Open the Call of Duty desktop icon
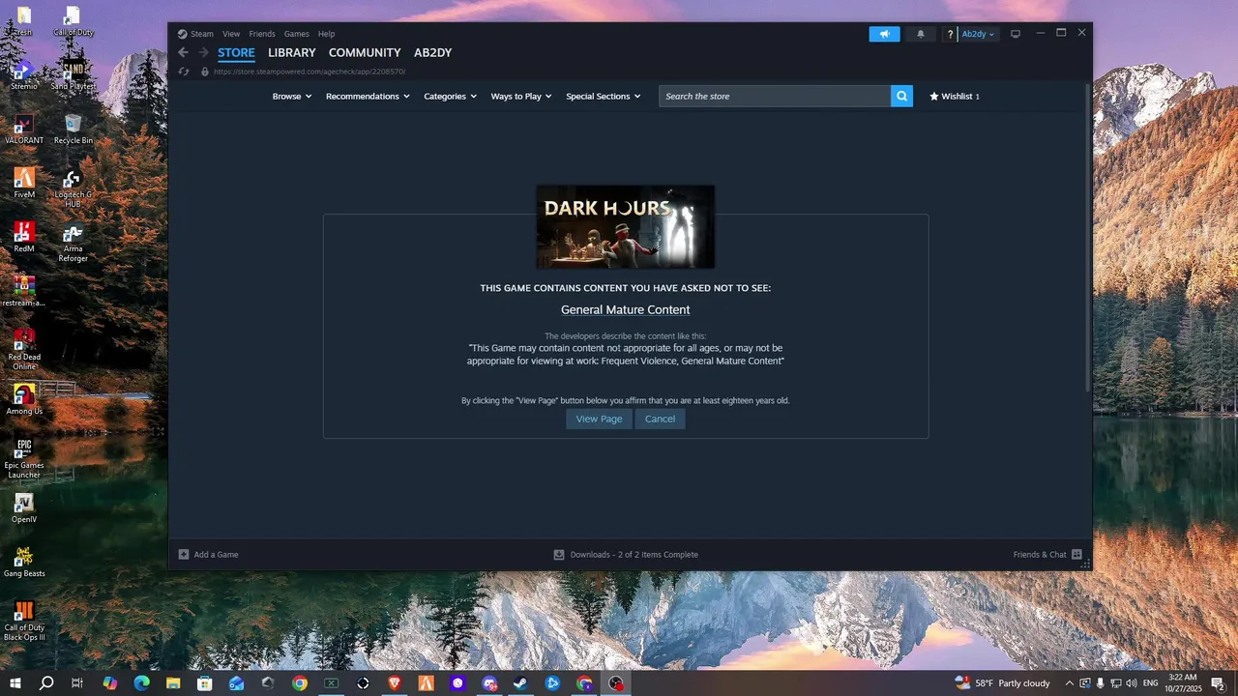The image size is (1238, 696). point(73,21)
